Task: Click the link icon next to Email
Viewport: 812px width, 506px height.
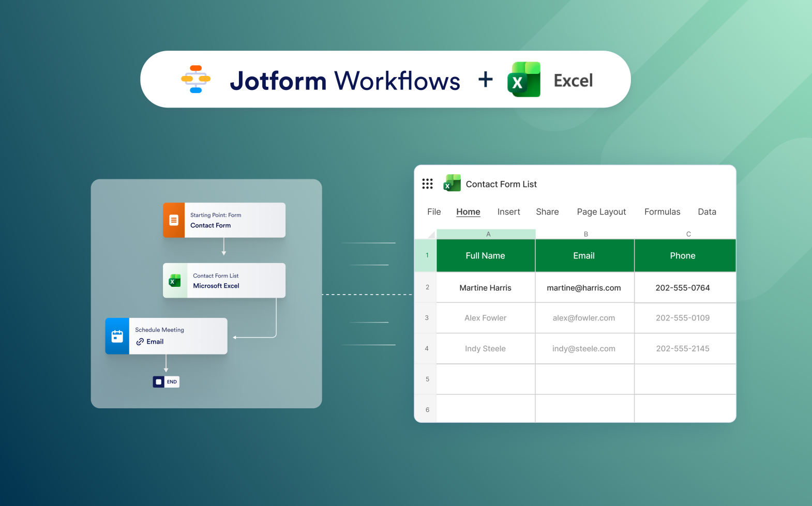Action: 140,342
